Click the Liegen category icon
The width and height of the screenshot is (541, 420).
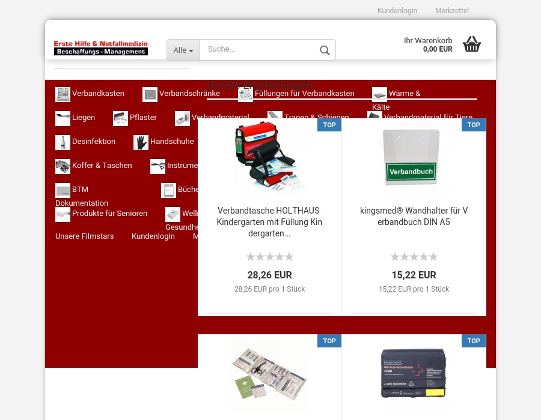[x=63, y=118]
